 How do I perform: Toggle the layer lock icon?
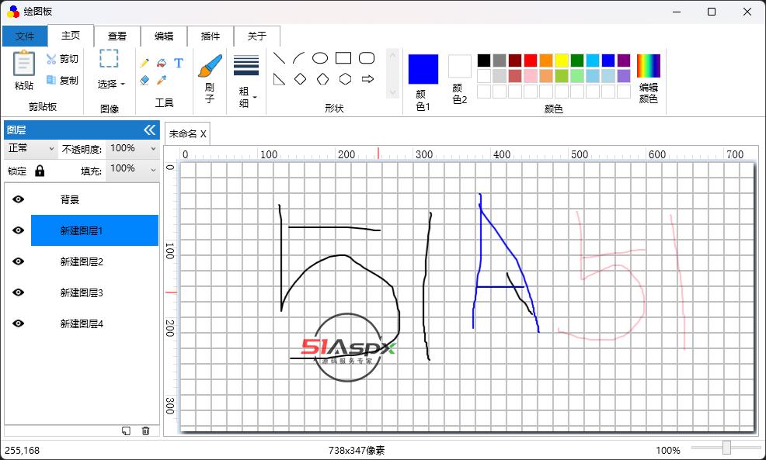(x=40, y=171)
